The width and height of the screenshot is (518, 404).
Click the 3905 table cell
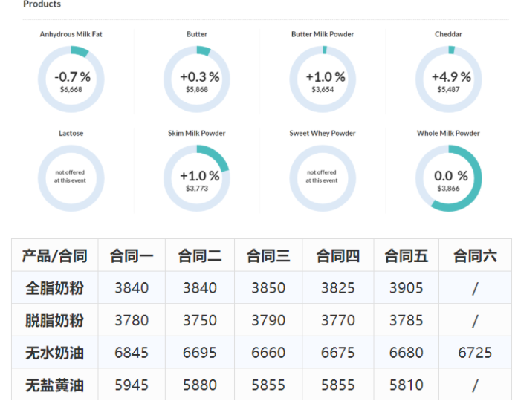(407, 288)
